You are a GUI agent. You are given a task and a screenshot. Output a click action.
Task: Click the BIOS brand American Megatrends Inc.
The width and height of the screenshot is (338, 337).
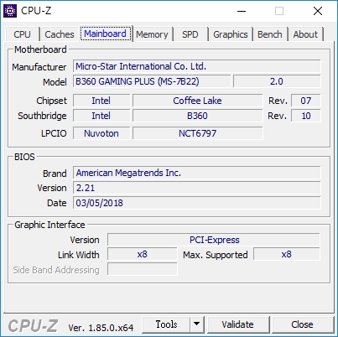197,173
